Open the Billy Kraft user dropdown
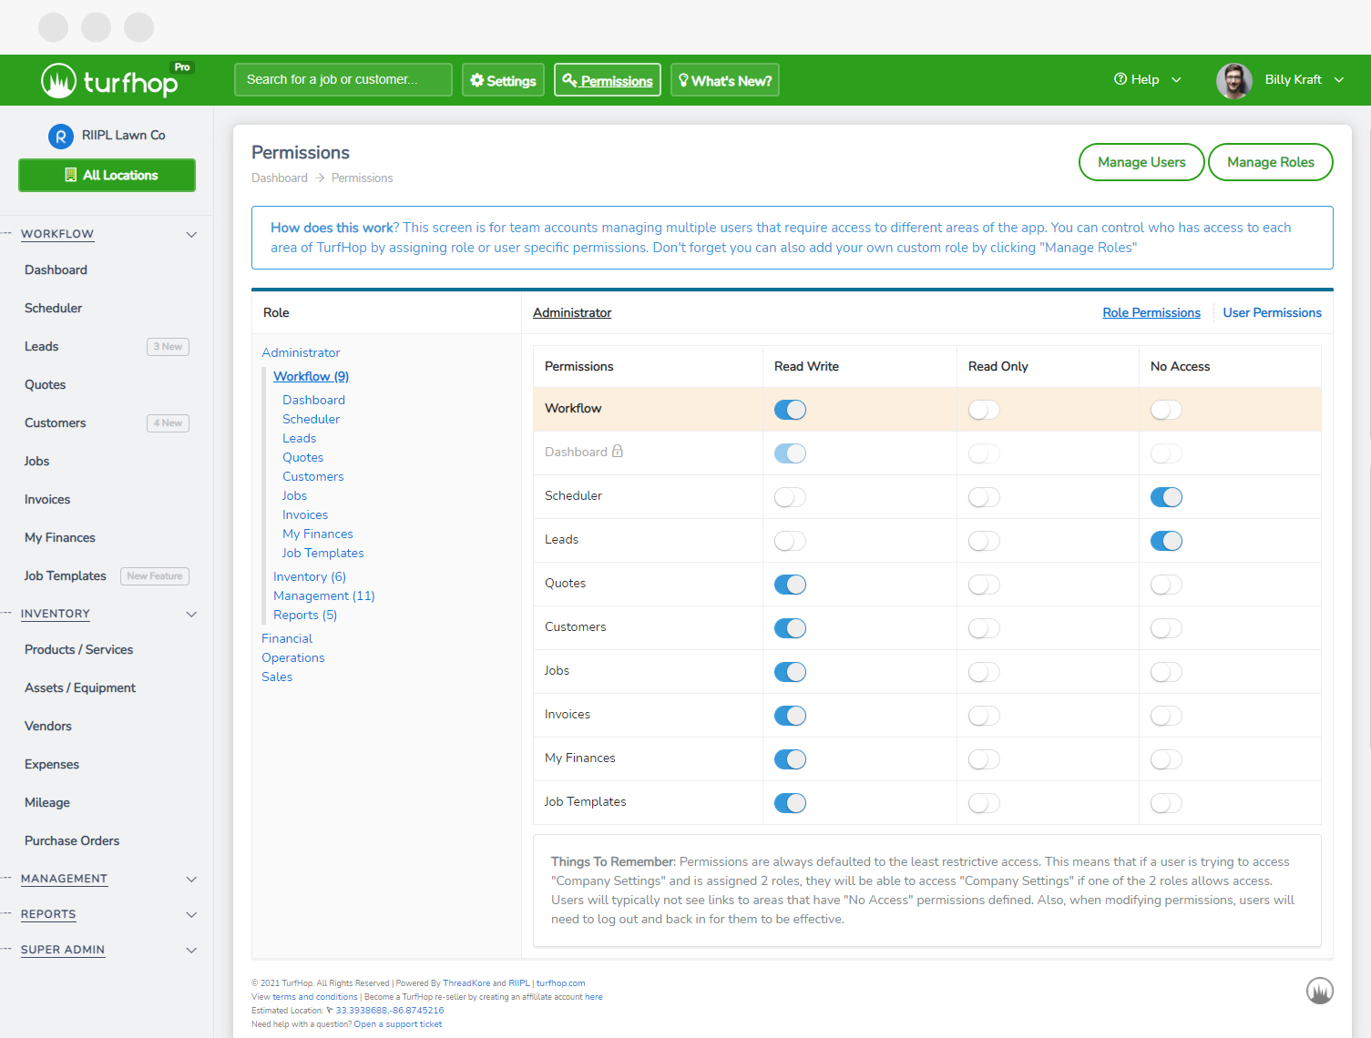This screenshot has height=1038, width=1371. (1338, 79)
